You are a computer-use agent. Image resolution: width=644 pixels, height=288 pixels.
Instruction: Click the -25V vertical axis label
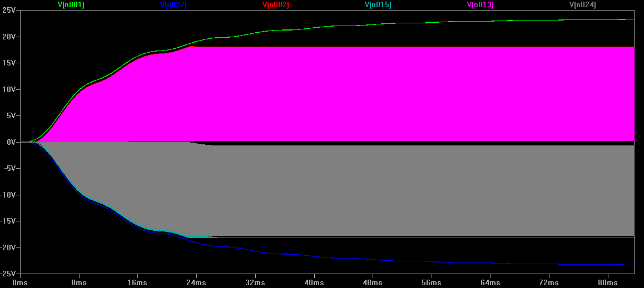tap(8, 273)
